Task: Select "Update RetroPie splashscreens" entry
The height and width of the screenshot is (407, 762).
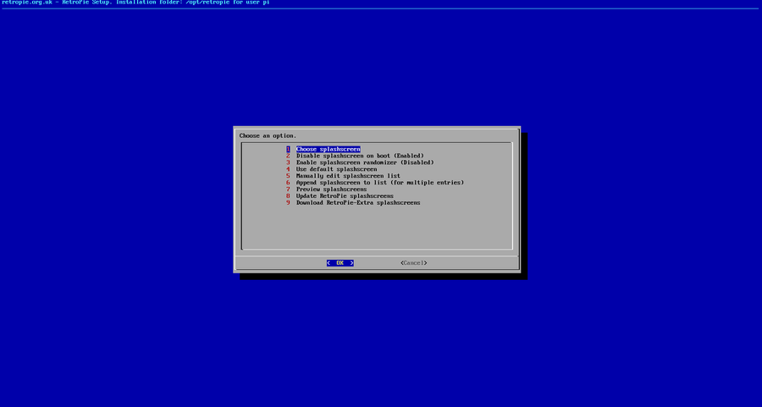Action: pyautogui.click(x=345, y=196)
